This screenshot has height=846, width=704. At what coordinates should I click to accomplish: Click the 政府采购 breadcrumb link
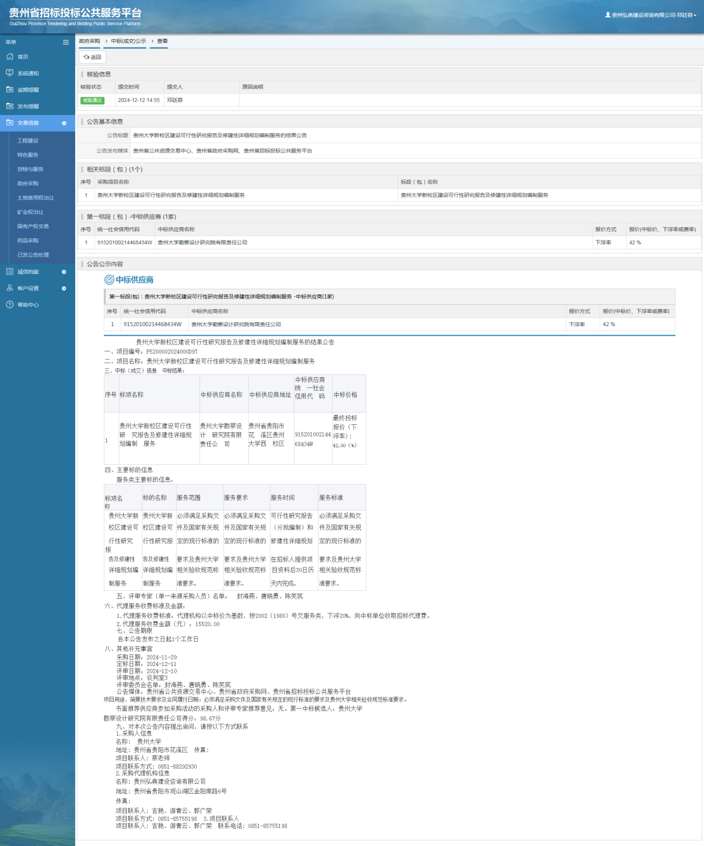pos(89,41)
